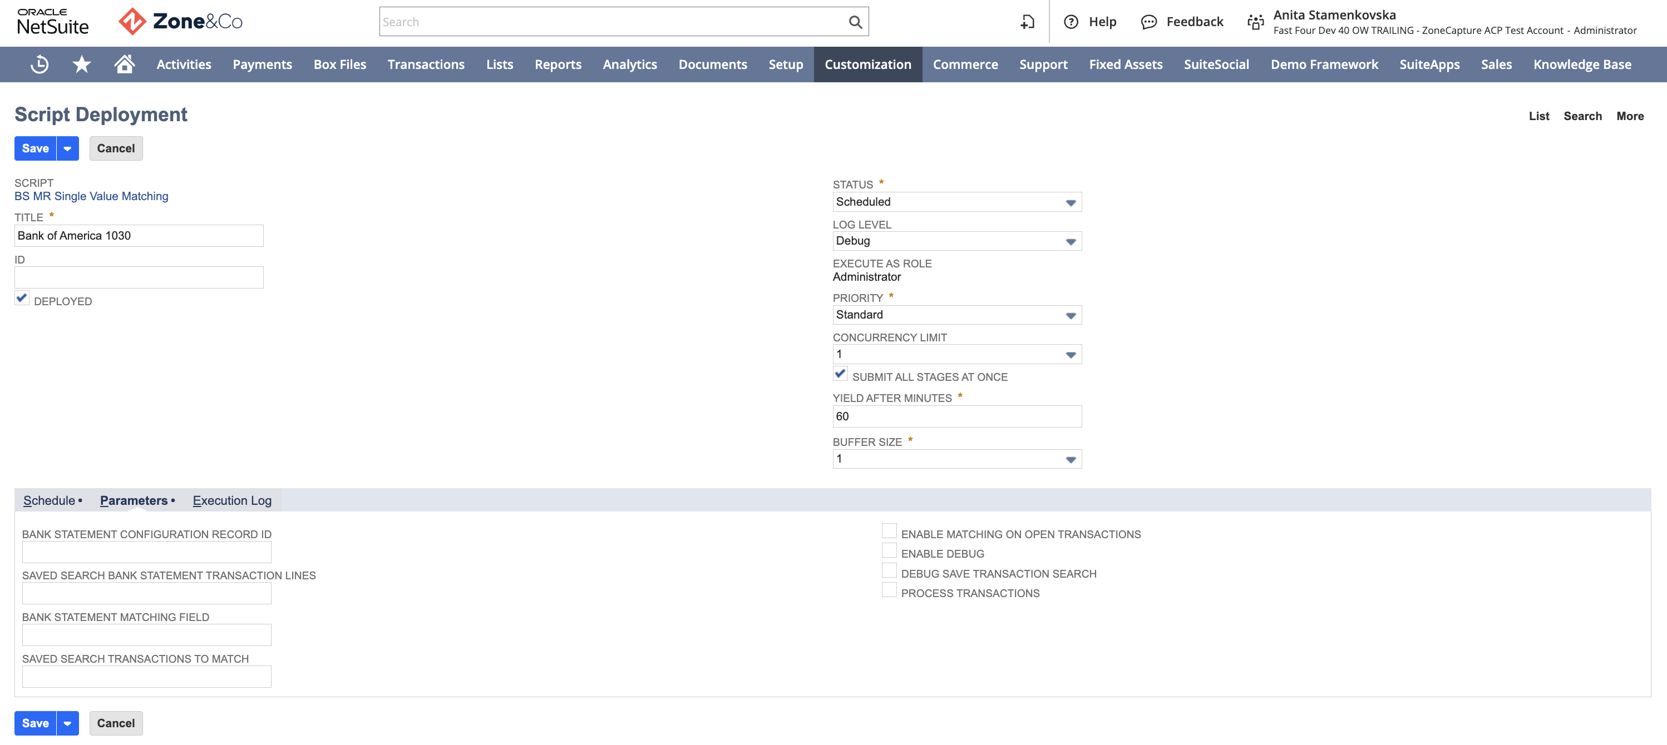Image resolution: width=1667 pixels, height=745 pixels.
Task: Click the top Cancel button
Action: 116,149
